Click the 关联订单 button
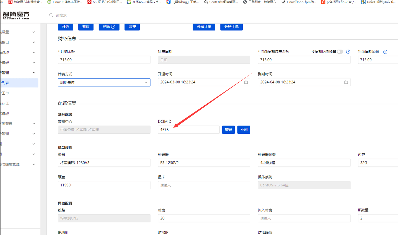 click(204, 27)
